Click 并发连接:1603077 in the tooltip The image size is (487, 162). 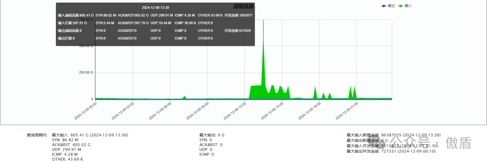pos(239,15)
